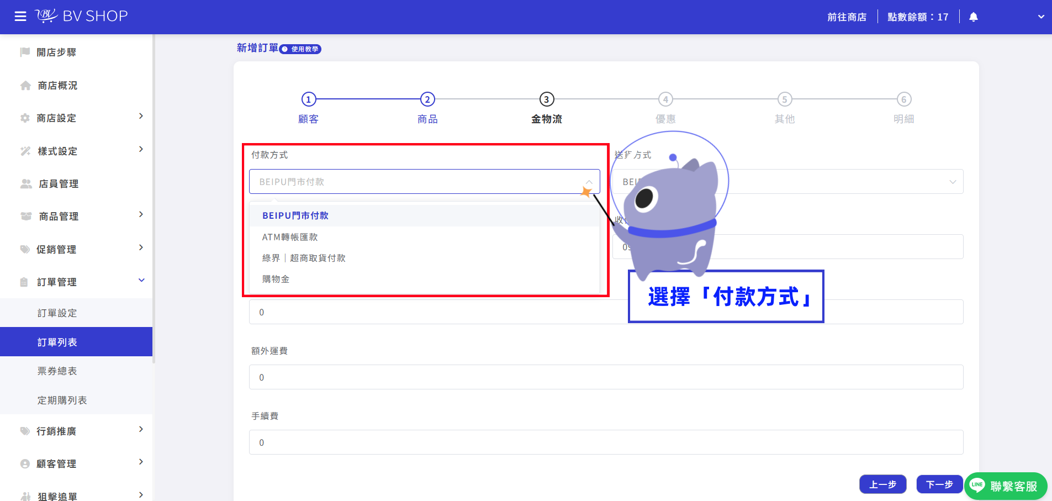
Task: Go to step 6 明細
Action: tap(904, 108)
